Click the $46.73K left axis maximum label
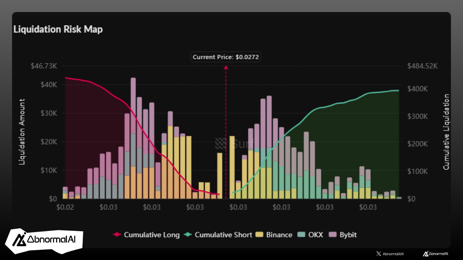Screen dimensions: 463x260 coord(44,66)
